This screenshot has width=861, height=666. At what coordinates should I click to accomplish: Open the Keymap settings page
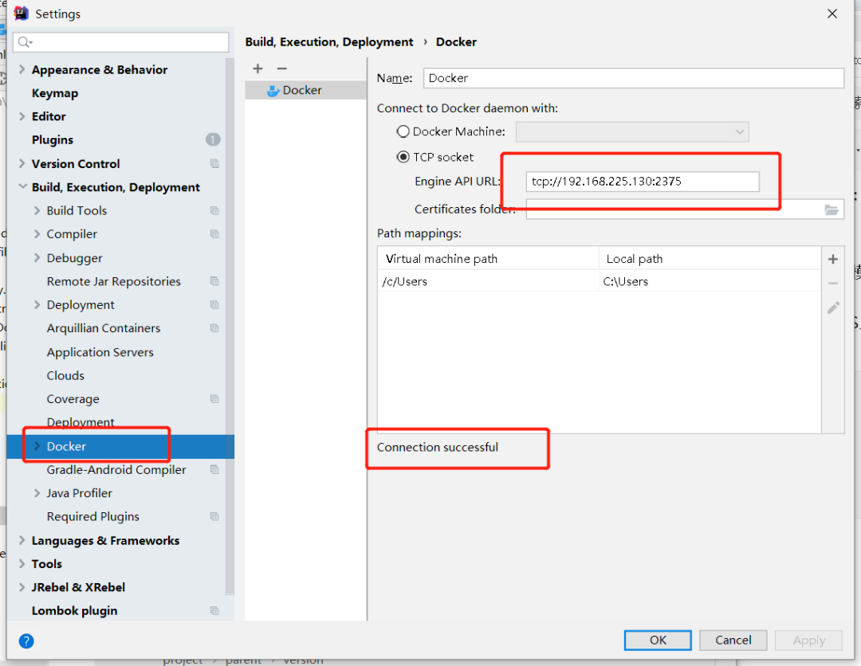[55, 93]
